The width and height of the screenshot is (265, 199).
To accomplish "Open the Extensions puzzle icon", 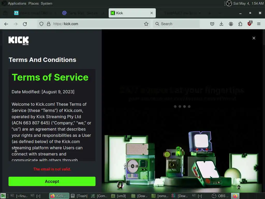I will 240,24.
